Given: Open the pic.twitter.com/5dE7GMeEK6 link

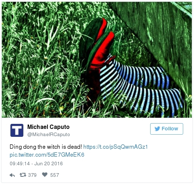Looking at the screenshot, I should pyautogui.click(x=47, y=155).
